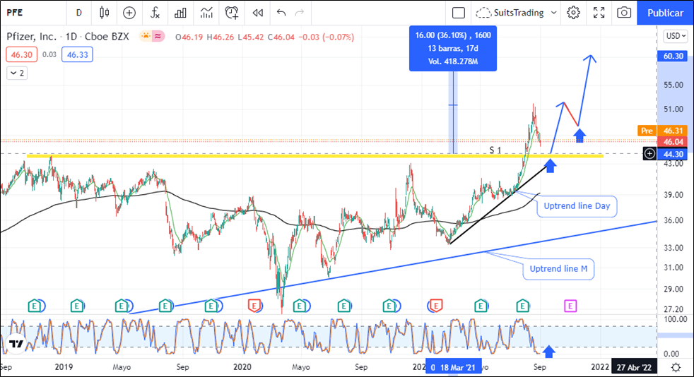Take a chart snapshot with the camera icon

(624, 12)
